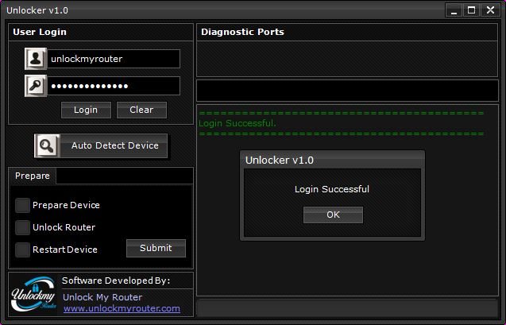
Task: Click the Login button
Action: point(86,110)
